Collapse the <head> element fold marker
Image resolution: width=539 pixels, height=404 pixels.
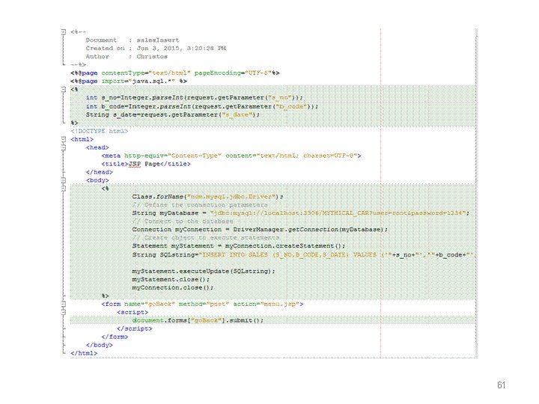[64, 147]
